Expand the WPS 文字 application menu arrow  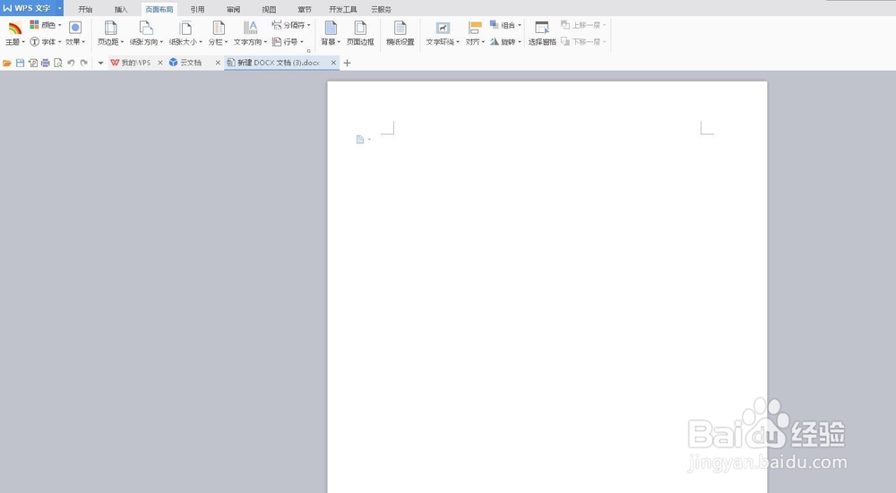point(59,8)
